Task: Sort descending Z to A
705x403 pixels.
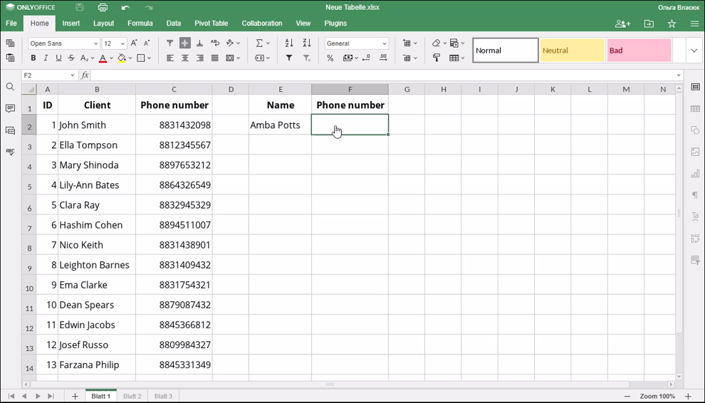Action: pyautogui.click(x=307, y=43)
